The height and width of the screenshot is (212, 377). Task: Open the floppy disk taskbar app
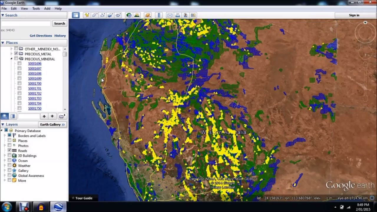(24, 207)
